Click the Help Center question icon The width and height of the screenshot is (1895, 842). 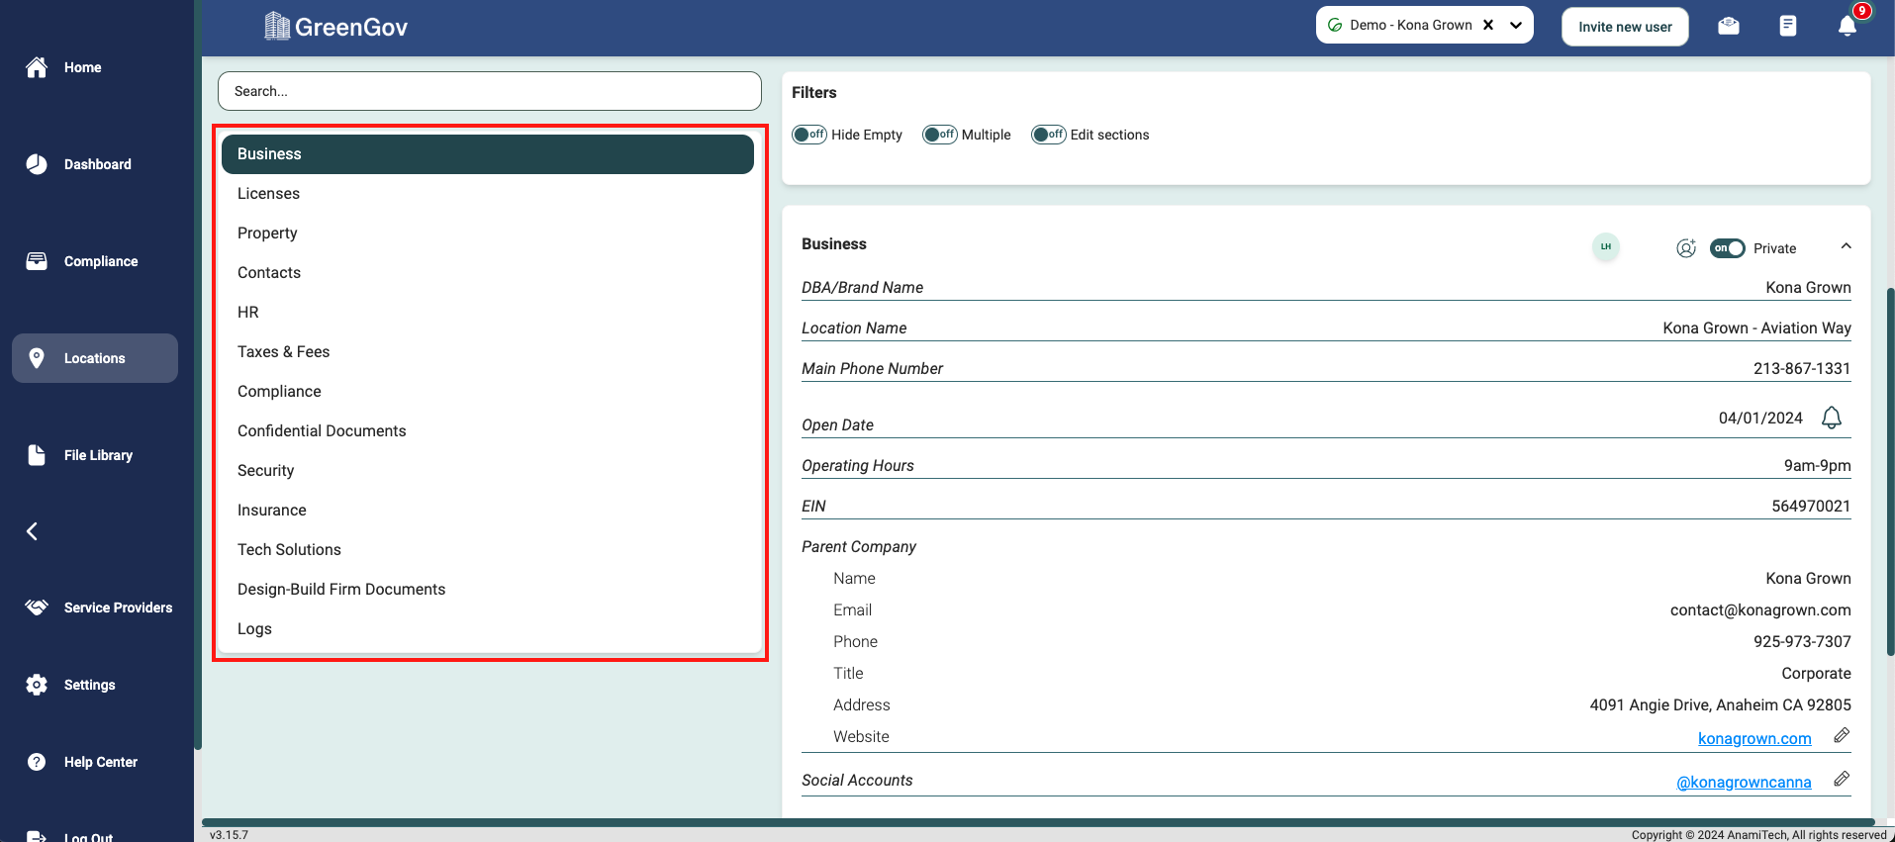pyautogui.click(x=37, y=762)
